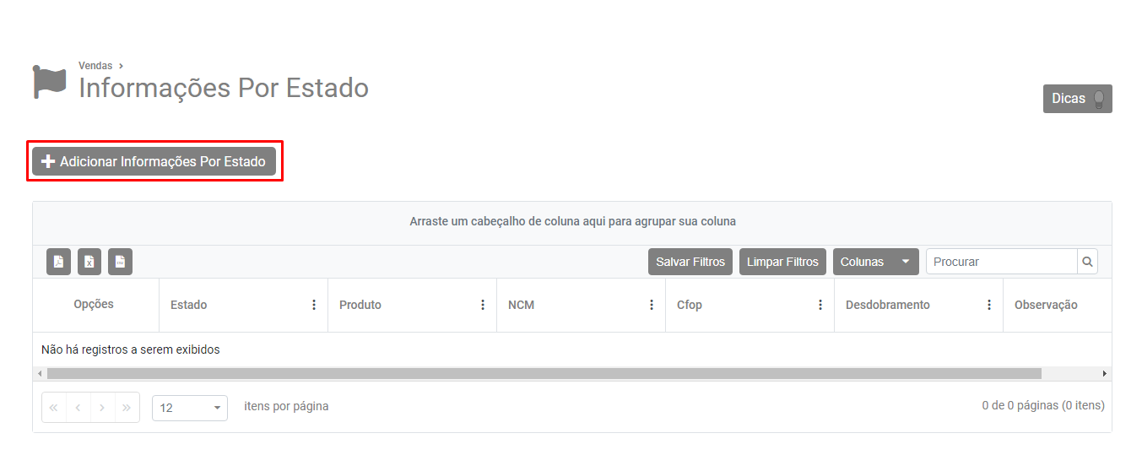Viewport: 1142px width, 455px height.
Task: Open the Desdobramento column options menu
Action: (989, 305)
